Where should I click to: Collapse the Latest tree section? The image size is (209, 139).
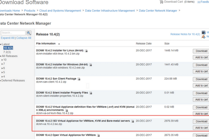(1, 44)
